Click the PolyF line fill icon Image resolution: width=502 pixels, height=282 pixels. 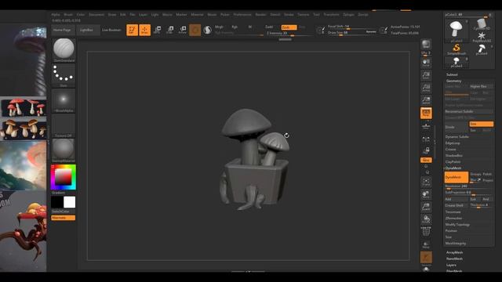tap(426, 231)
